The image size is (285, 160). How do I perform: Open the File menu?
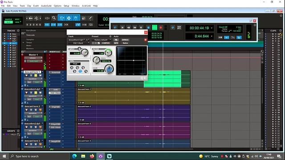click(3, 6)
